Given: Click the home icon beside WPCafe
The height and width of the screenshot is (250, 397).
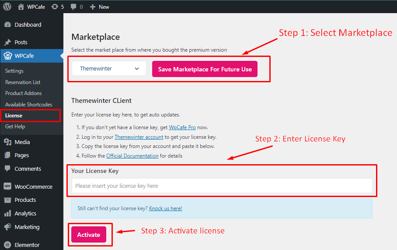Looking at the screenshot, I should click(21, 7).
